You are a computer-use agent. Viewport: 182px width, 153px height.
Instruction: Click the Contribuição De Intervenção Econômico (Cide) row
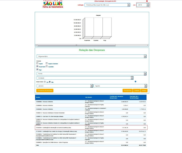[91, 128]
